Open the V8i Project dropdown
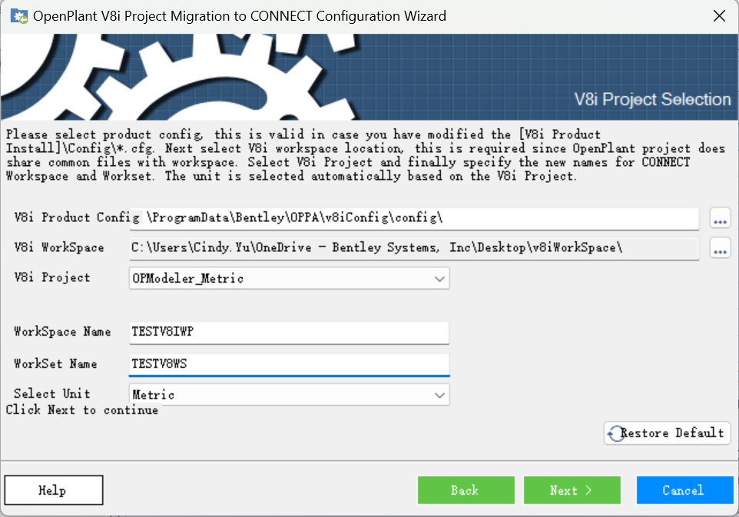 pos(289,279)
